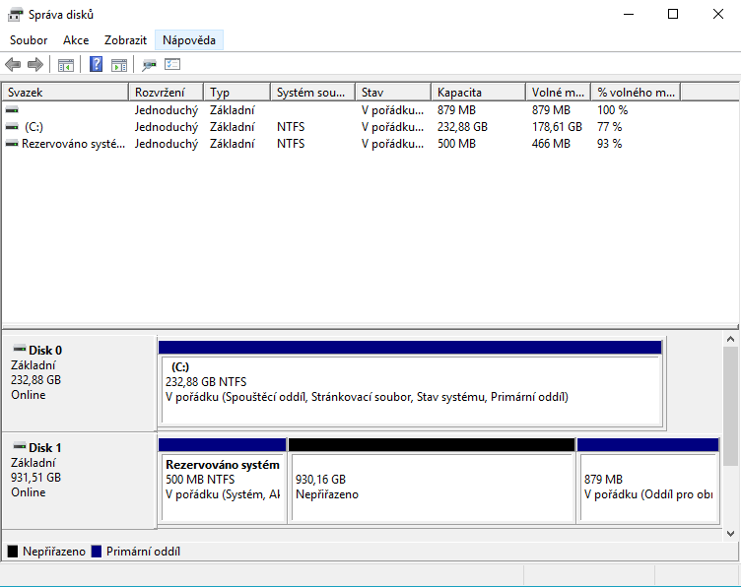Viewport: 741px width, 587px height.
Task: Click the Primární oddíl legend label
Action: click(143, 552)
